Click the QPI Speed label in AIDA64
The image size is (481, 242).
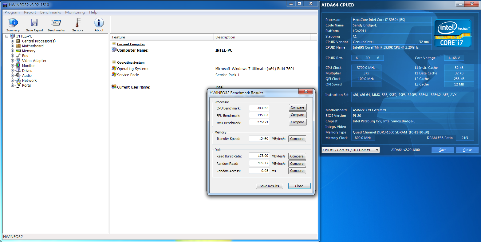pyautogui.click(x=333, y=84)
